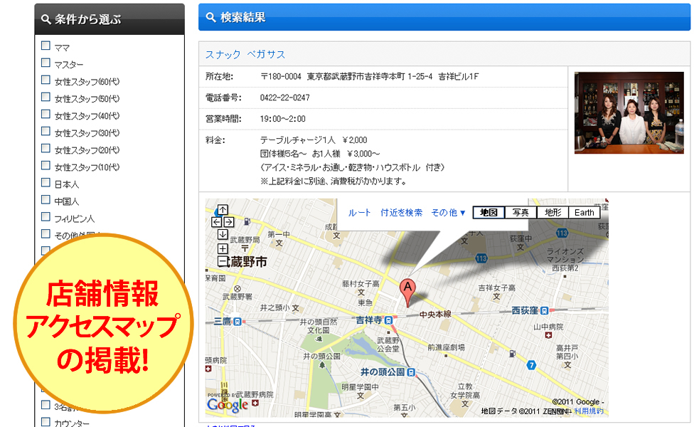Pan the map down with the down arrow

(223, 234)
